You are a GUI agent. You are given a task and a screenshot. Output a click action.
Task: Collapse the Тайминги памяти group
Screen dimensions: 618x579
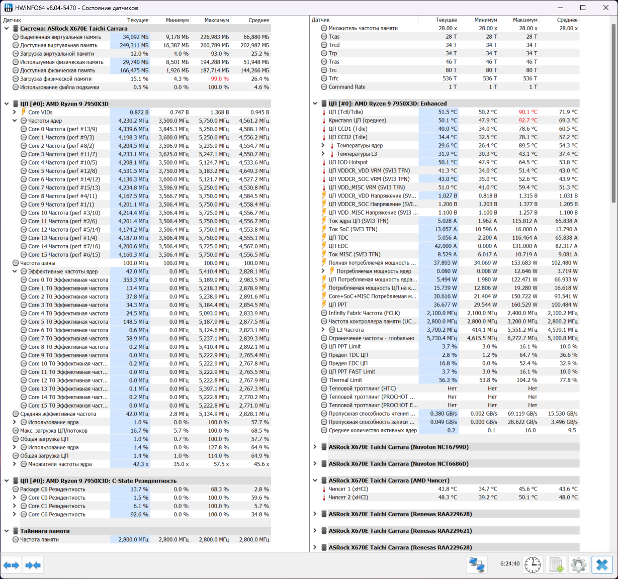tap(7, 531)
